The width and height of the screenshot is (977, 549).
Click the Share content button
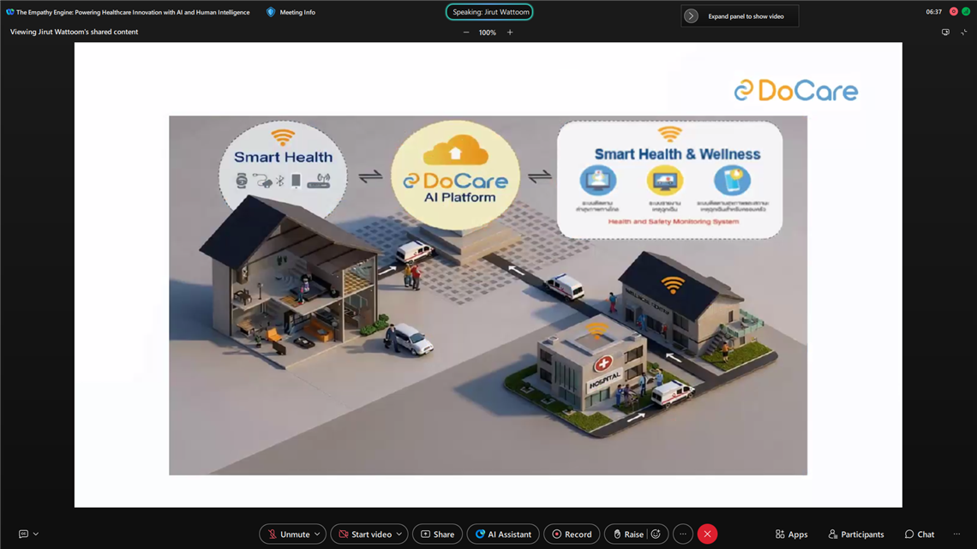[x=437, y=534]
